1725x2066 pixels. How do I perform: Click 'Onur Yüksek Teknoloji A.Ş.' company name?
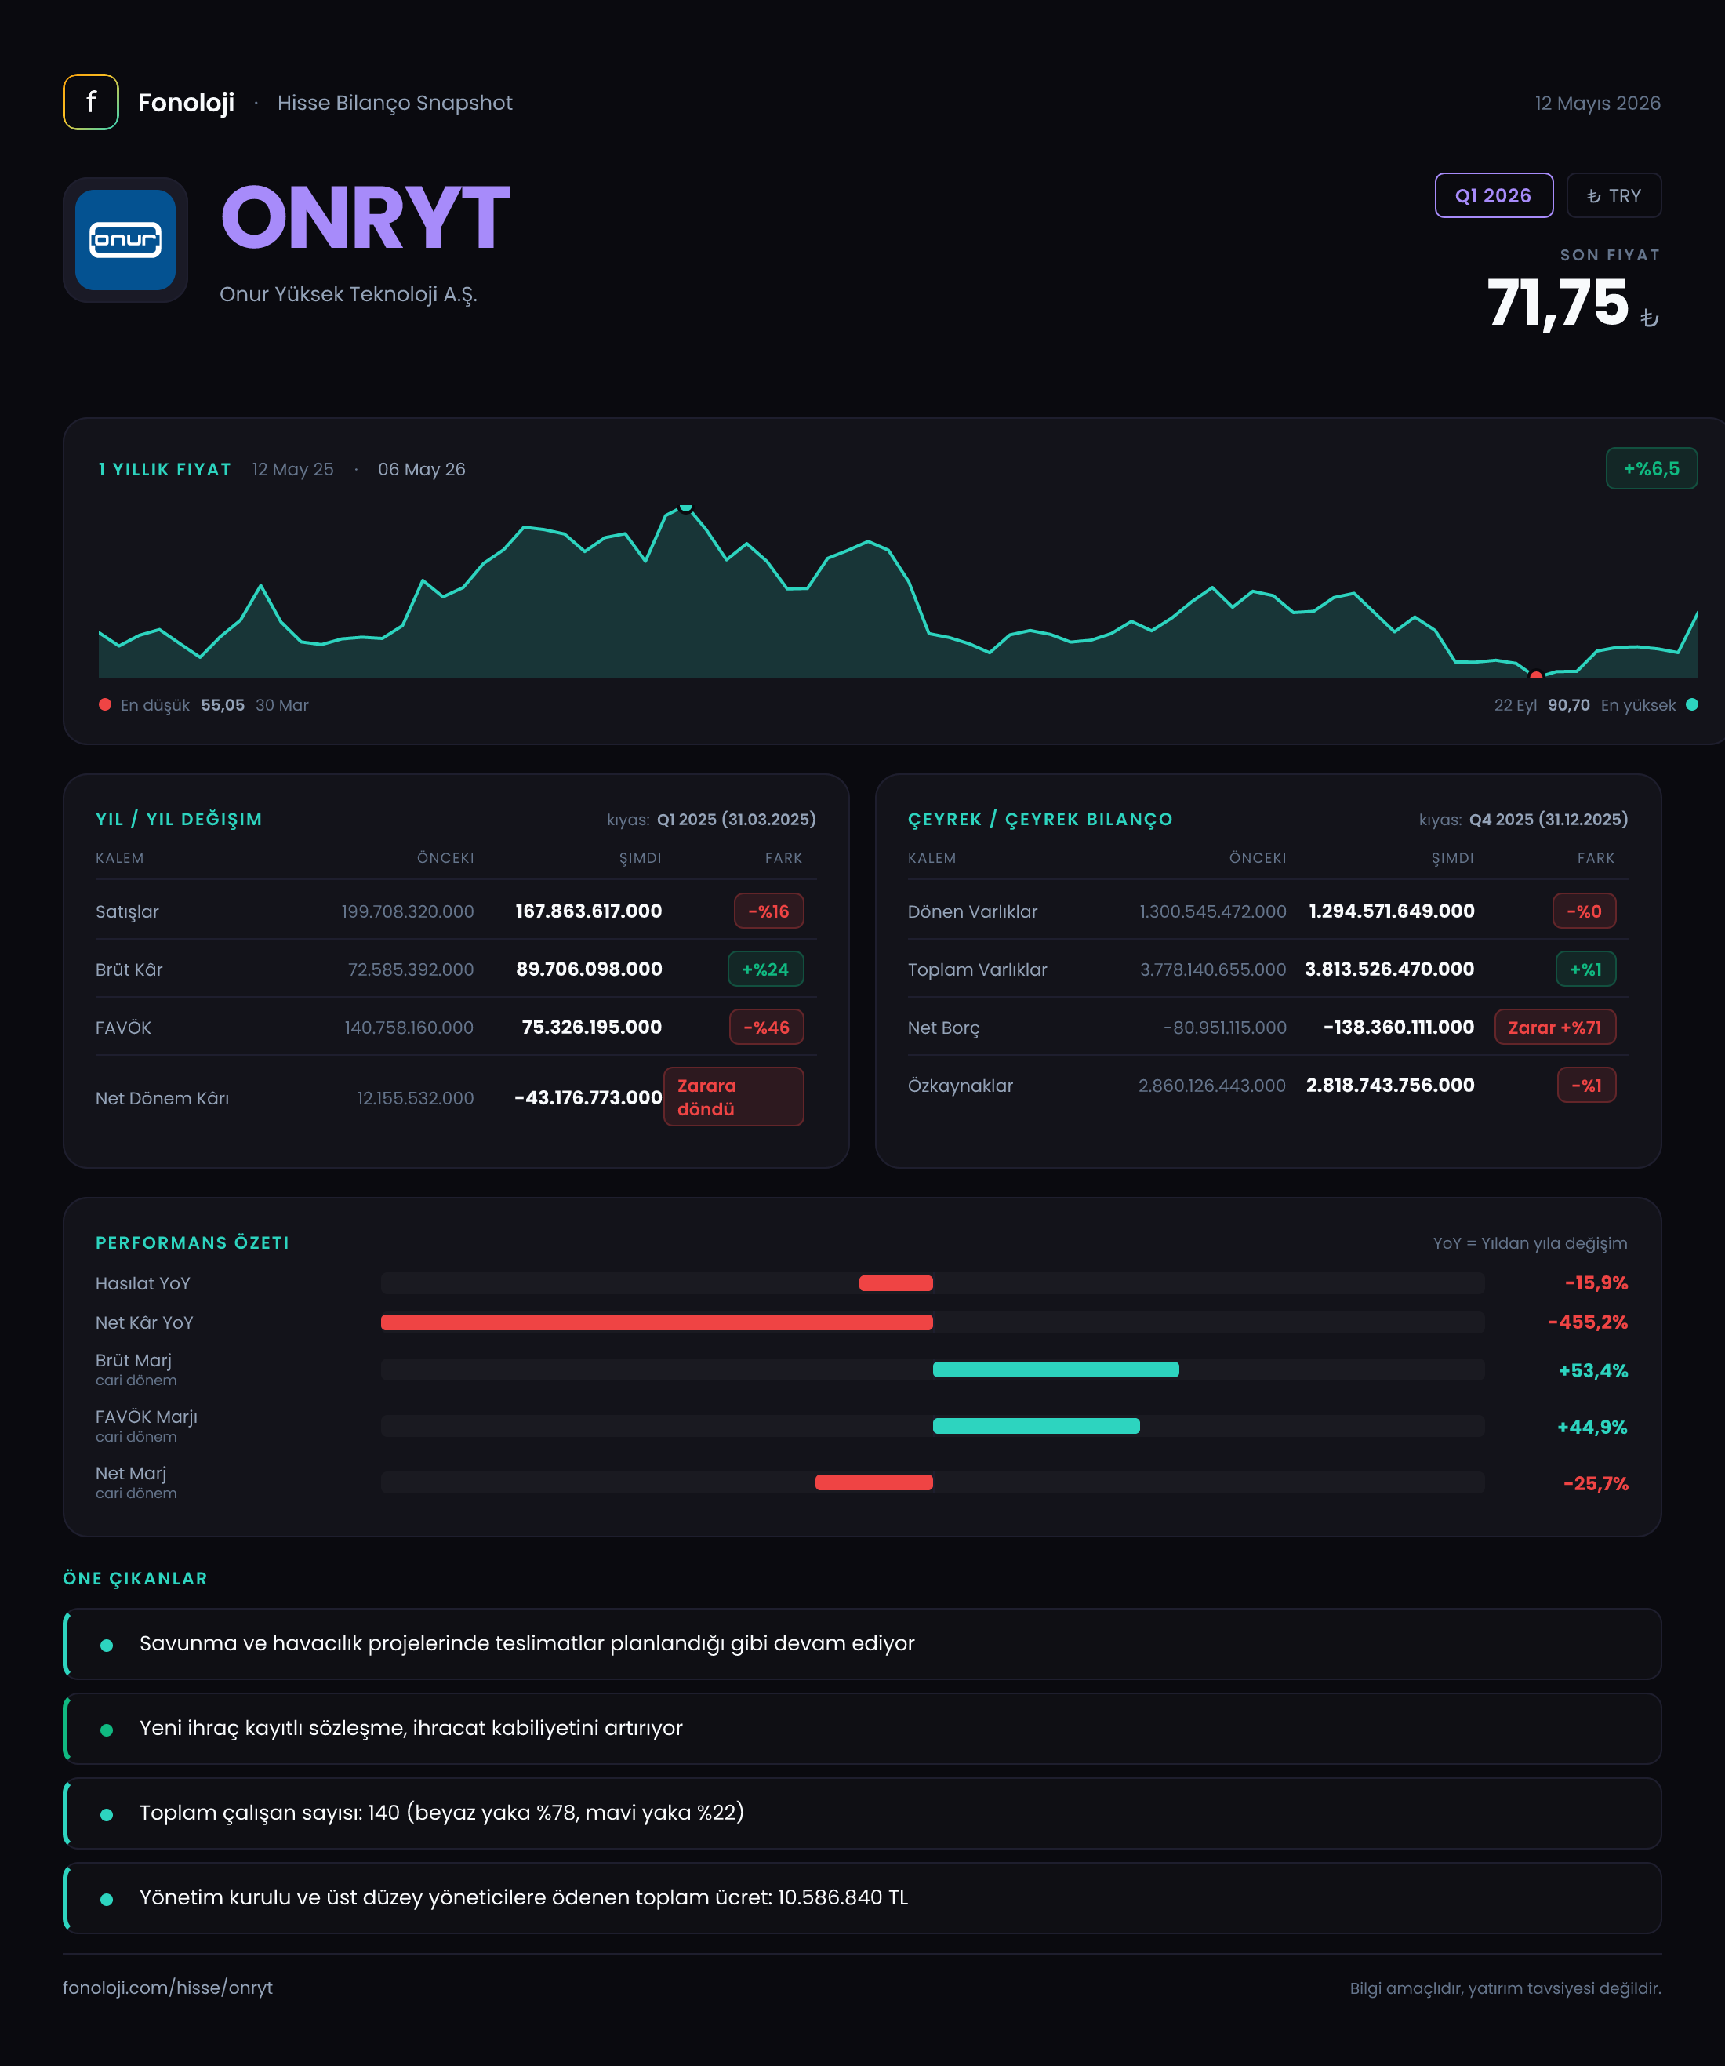point(348,294)
